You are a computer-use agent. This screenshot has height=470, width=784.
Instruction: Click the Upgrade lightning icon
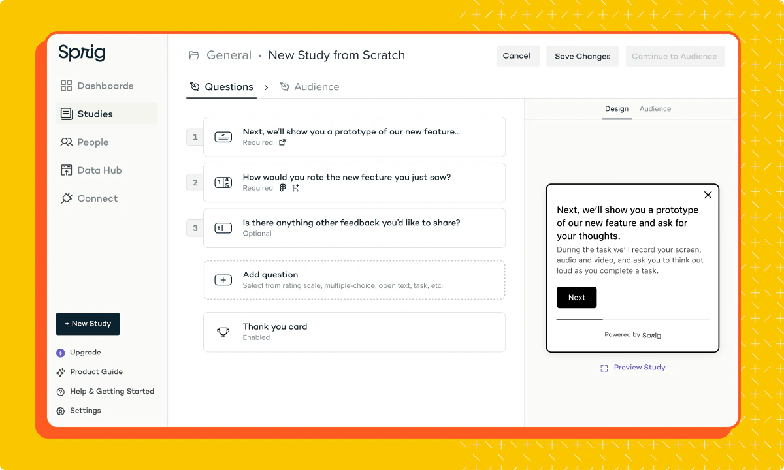[x=61, y=352]
